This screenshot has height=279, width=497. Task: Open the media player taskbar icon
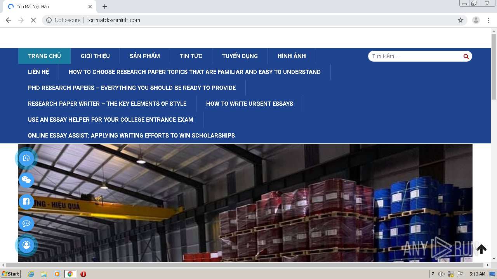[57, 274]
